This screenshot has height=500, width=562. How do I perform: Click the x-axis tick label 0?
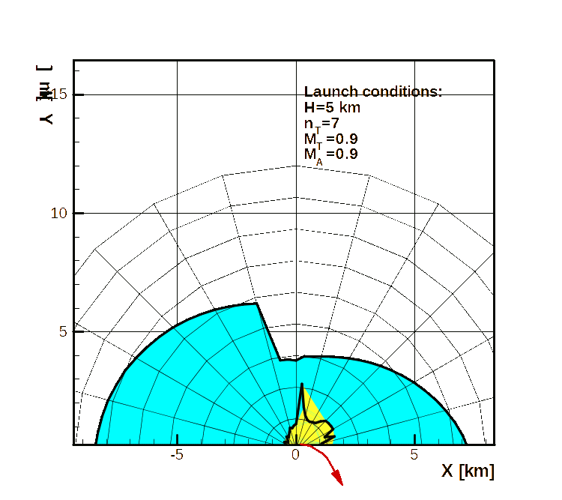point(295,455)
